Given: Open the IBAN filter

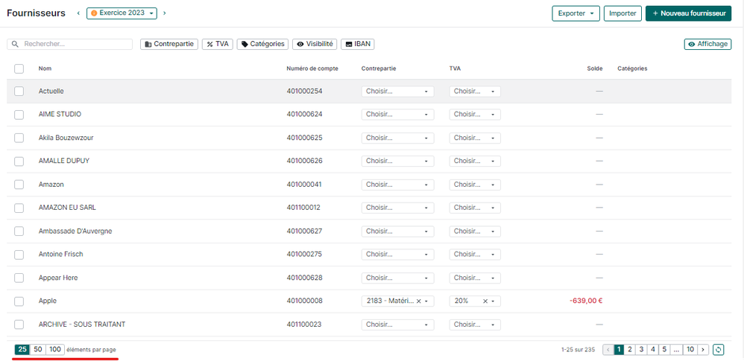Looking at the screenshot, I should click(358, 45).
